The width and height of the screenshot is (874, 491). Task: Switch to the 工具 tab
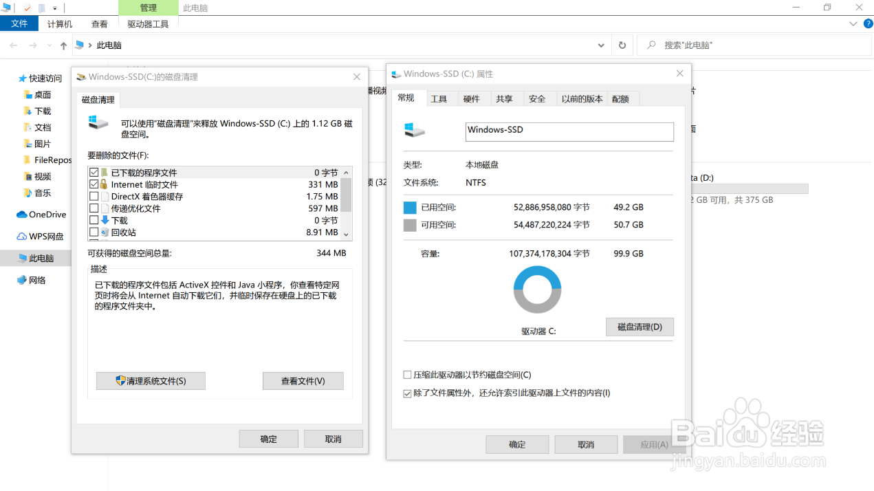click(x=439, y=98)
